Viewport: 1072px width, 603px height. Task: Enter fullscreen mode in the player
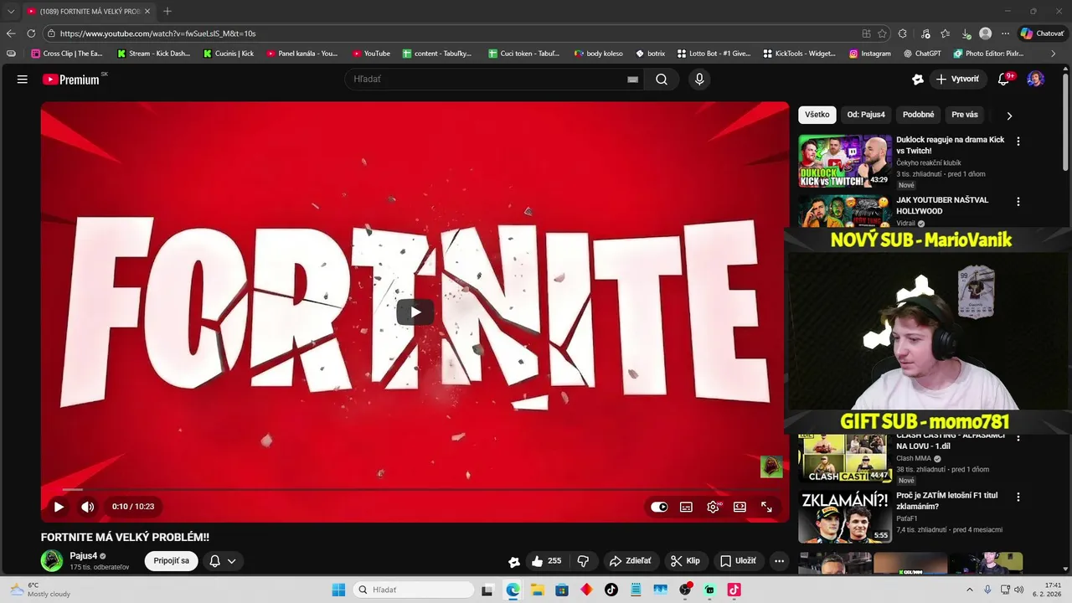pos(766,507)
